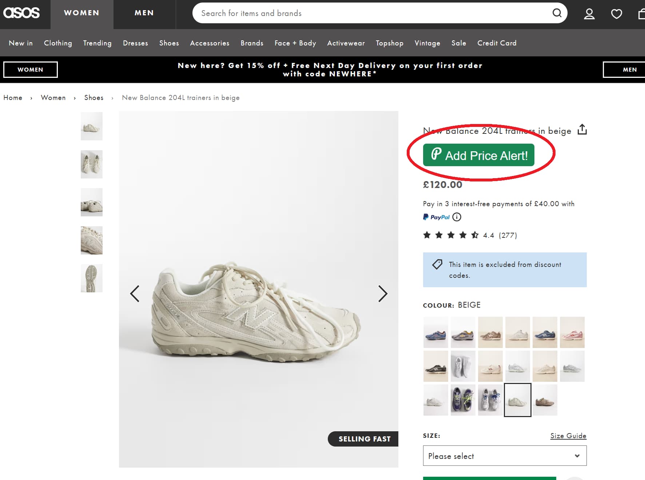Click the star rating row
Screen dimensions: 645x480
[451, 235]
